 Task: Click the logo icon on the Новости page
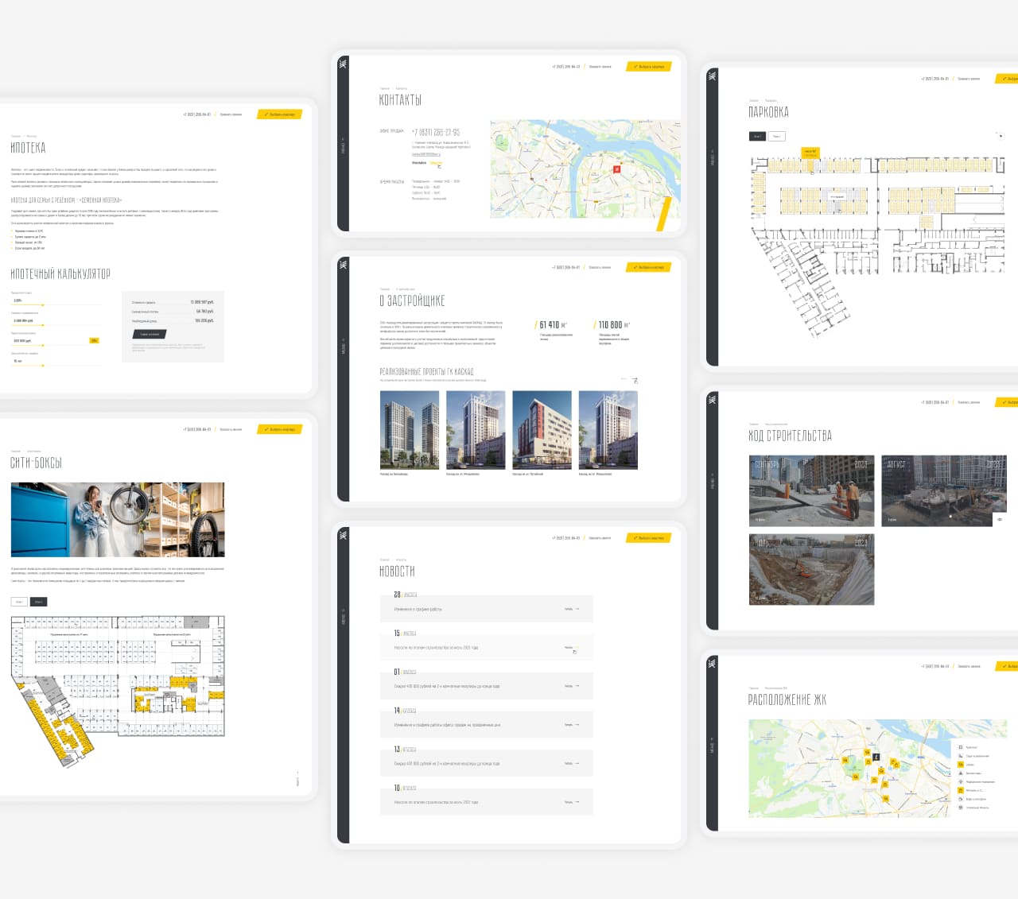click(x=343, y=535)
